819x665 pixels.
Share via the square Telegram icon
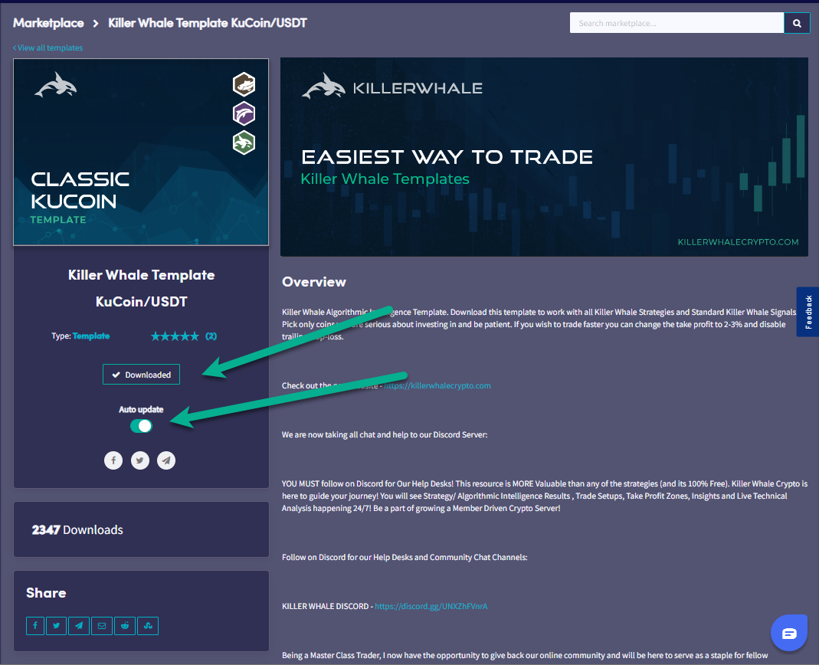tap(79, 626)
